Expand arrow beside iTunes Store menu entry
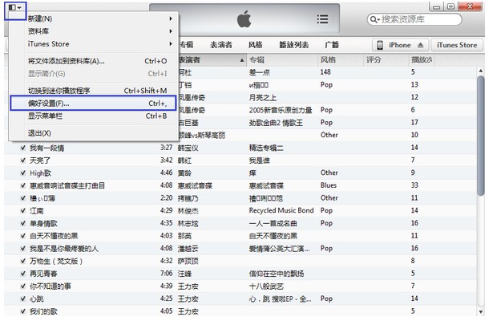 171,44
